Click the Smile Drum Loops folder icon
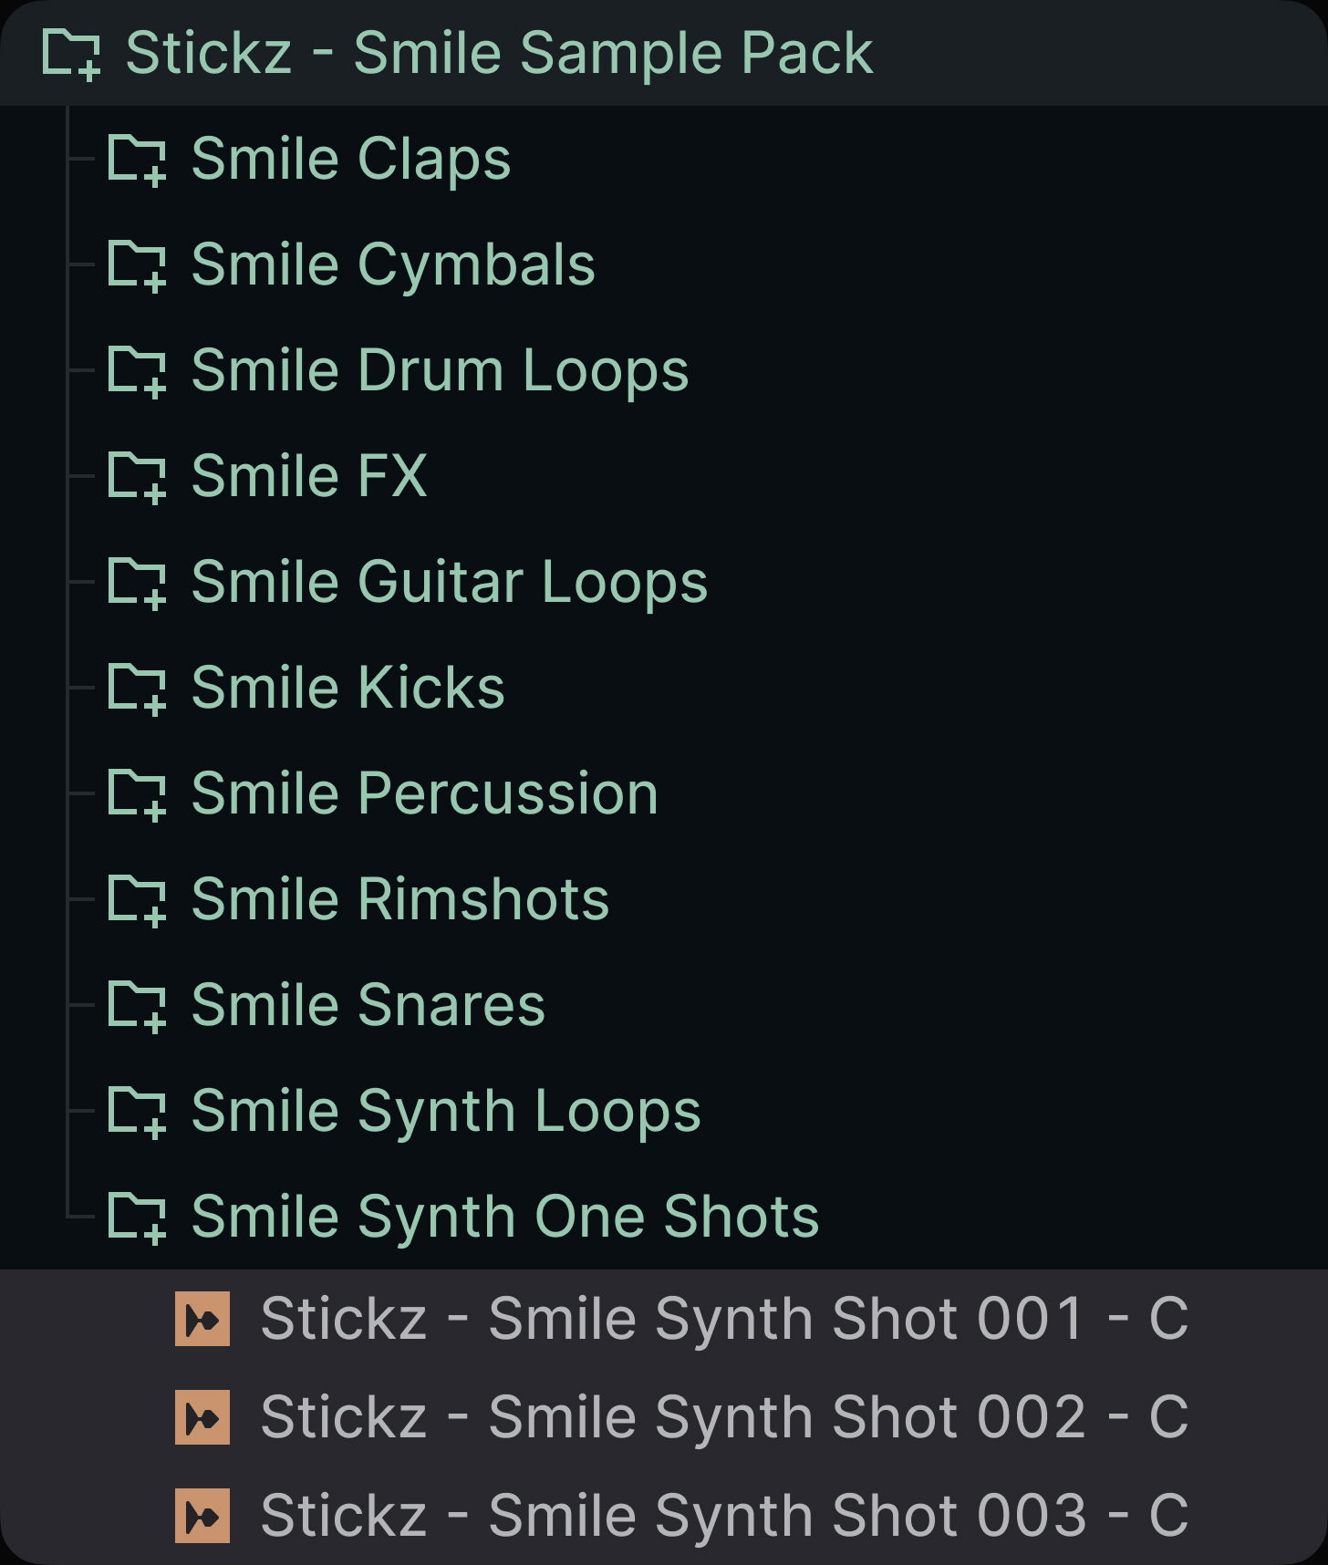 137,372
